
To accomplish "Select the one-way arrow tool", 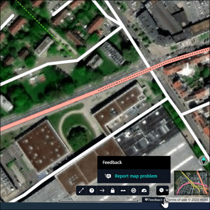I will click(x=102, y=190).
